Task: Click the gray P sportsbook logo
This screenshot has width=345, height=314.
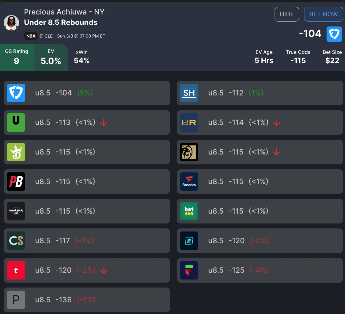Action: tap(16, 300)
